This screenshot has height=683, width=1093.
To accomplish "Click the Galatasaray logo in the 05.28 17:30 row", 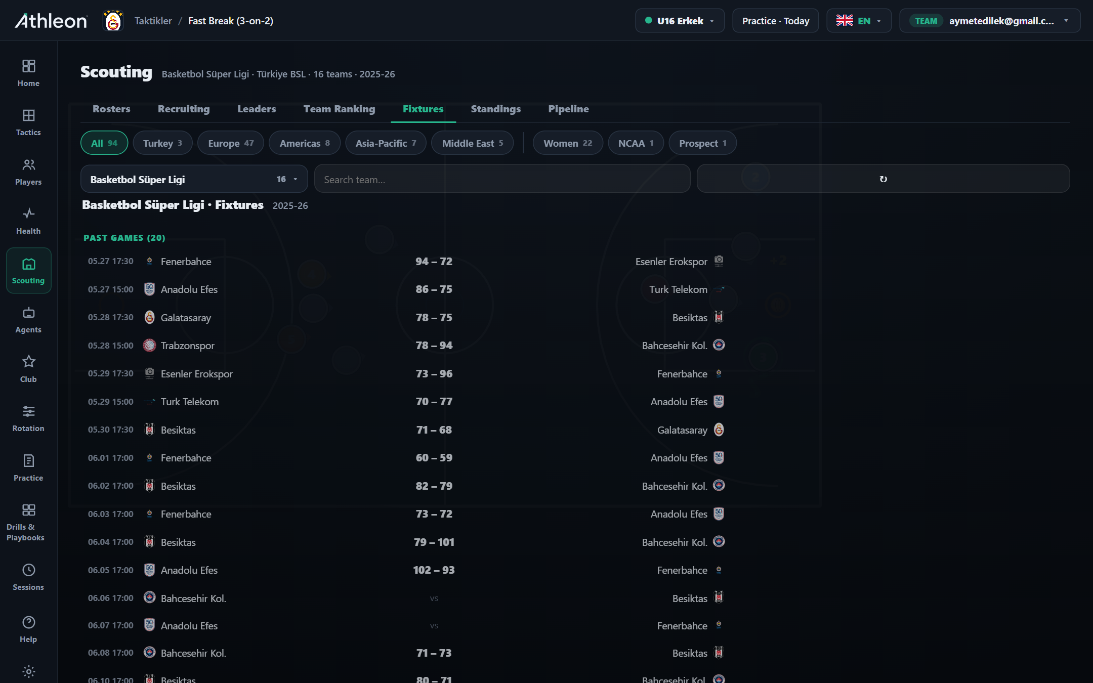I will pyautogui.click(x=149, y=317).
